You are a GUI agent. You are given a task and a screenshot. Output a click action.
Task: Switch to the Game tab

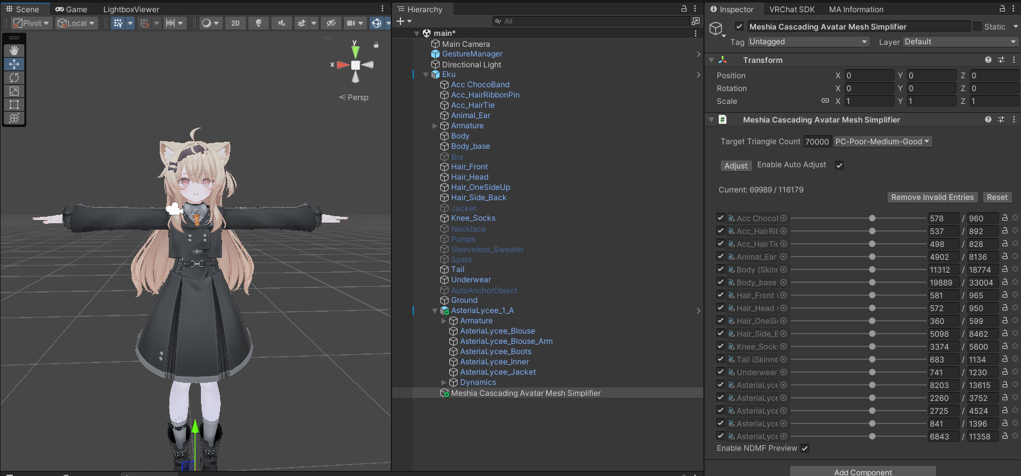click(x=71, y=10)
